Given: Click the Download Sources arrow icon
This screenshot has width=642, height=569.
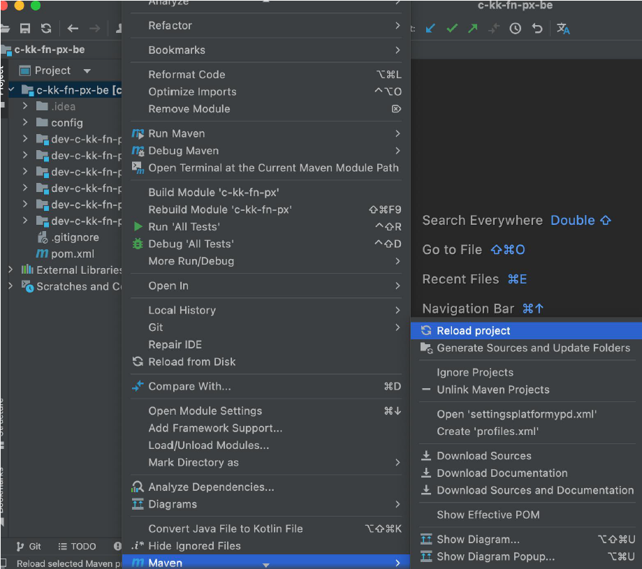Looking at the screenshot, I should tap(426, 455).
